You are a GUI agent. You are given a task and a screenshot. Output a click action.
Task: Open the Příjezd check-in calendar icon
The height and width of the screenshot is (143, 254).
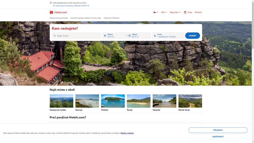pyautogui.click(x=105, y=36)
